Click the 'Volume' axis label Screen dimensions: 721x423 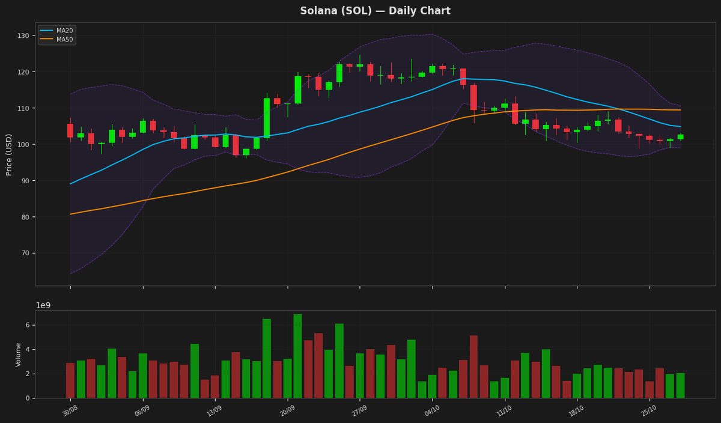pos(19,355)
